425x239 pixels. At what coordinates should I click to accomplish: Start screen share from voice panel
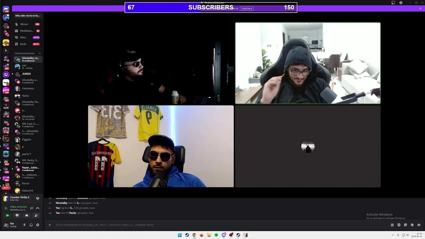click(x=17, y=215)
